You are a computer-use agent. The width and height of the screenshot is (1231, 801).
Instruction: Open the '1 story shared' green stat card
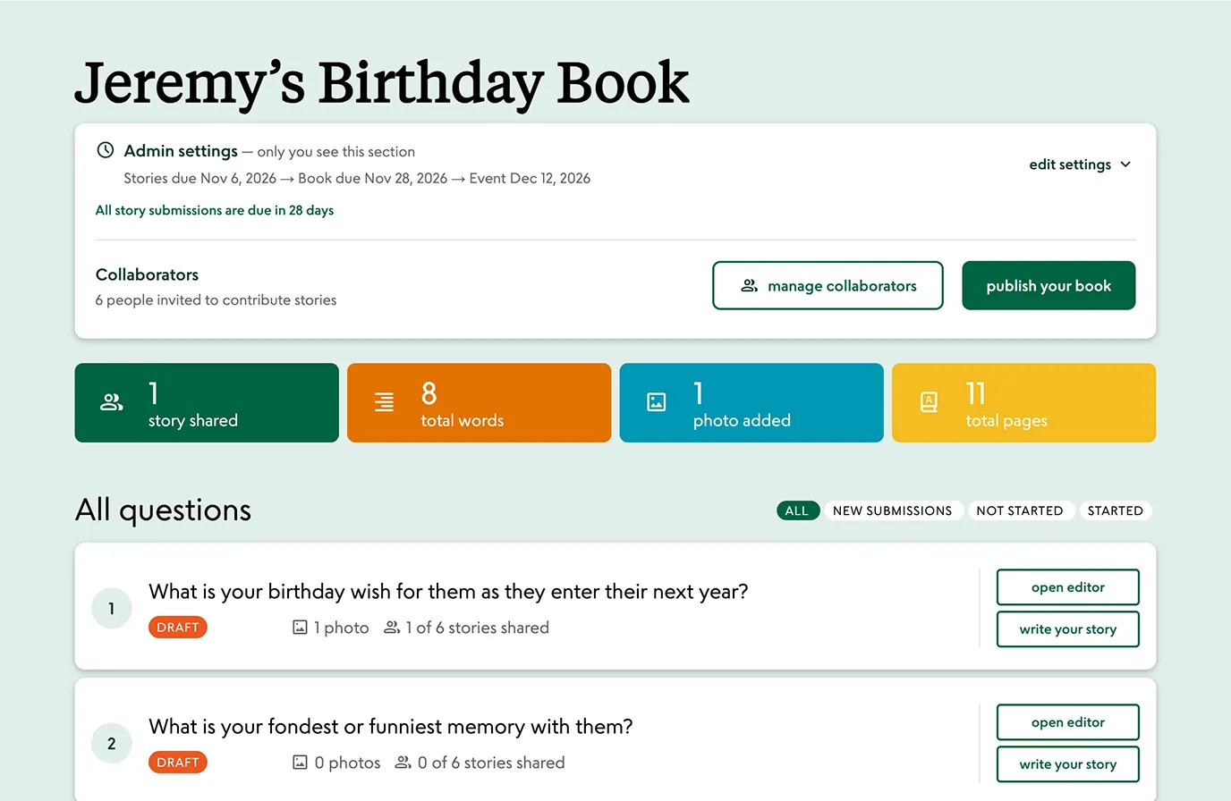click(207, 402)
